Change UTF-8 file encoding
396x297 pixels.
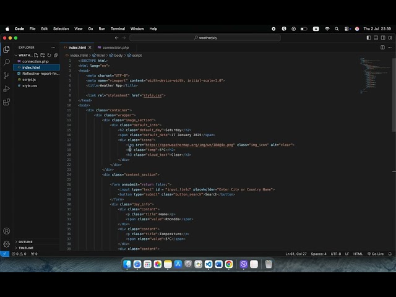335,254
